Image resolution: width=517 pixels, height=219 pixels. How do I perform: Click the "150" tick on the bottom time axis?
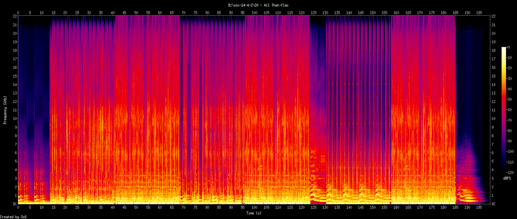373,208
